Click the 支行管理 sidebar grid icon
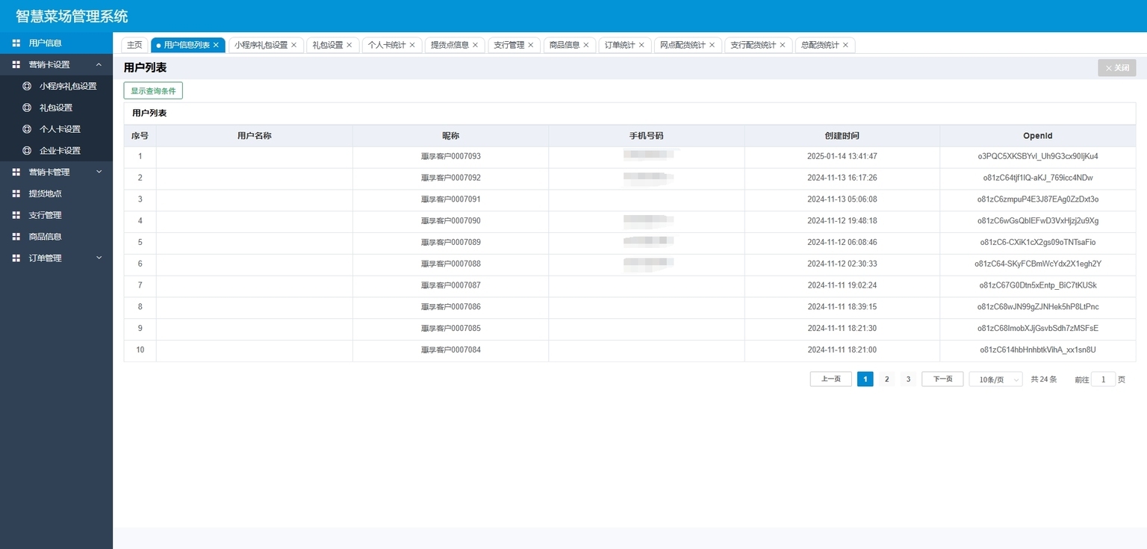1147x549 pixels. coord(16,215)
